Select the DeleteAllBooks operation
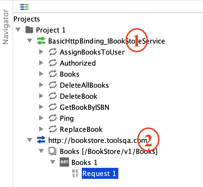The image size is (203, 187). coord(84,85)
